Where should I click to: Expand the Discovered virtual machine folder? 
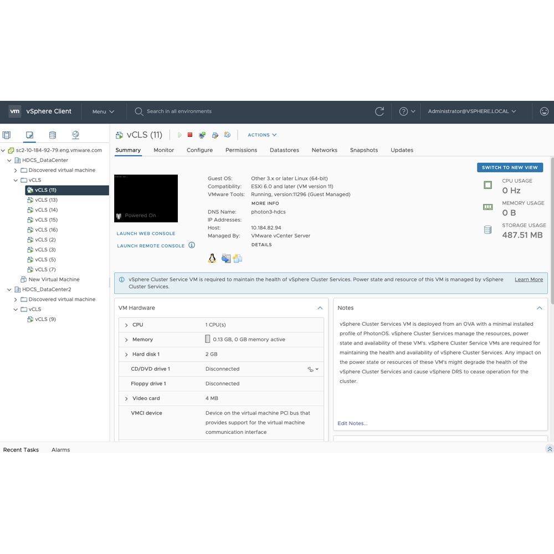click(16, 170)
